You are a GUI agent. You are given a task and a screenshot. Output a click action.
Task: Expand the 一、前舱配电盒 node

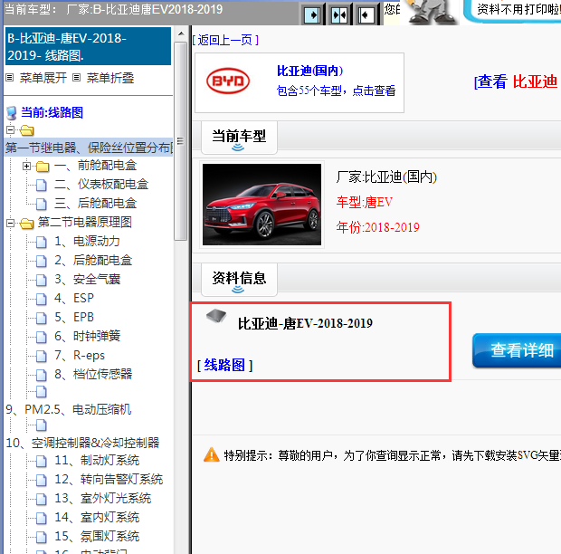26,166
